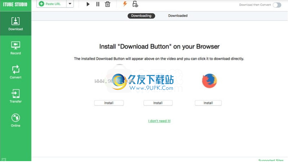This screenshot has width=288, height=164.
Task: Toggle the Download then Convert switch
Action: coord(277,5)
